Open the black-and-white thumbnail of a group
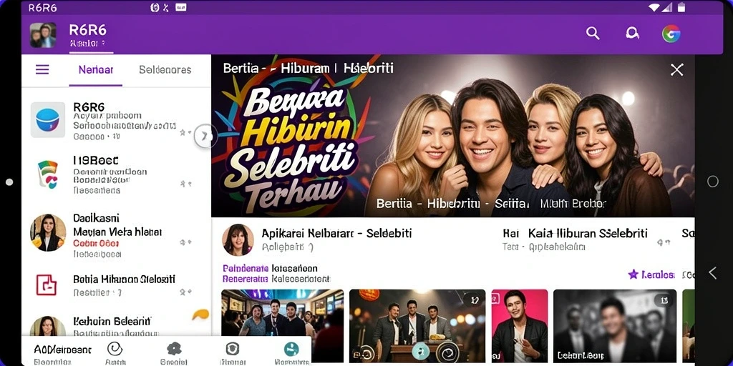The width and height of the screenshot is (733, 366). [x=615, y=326]
